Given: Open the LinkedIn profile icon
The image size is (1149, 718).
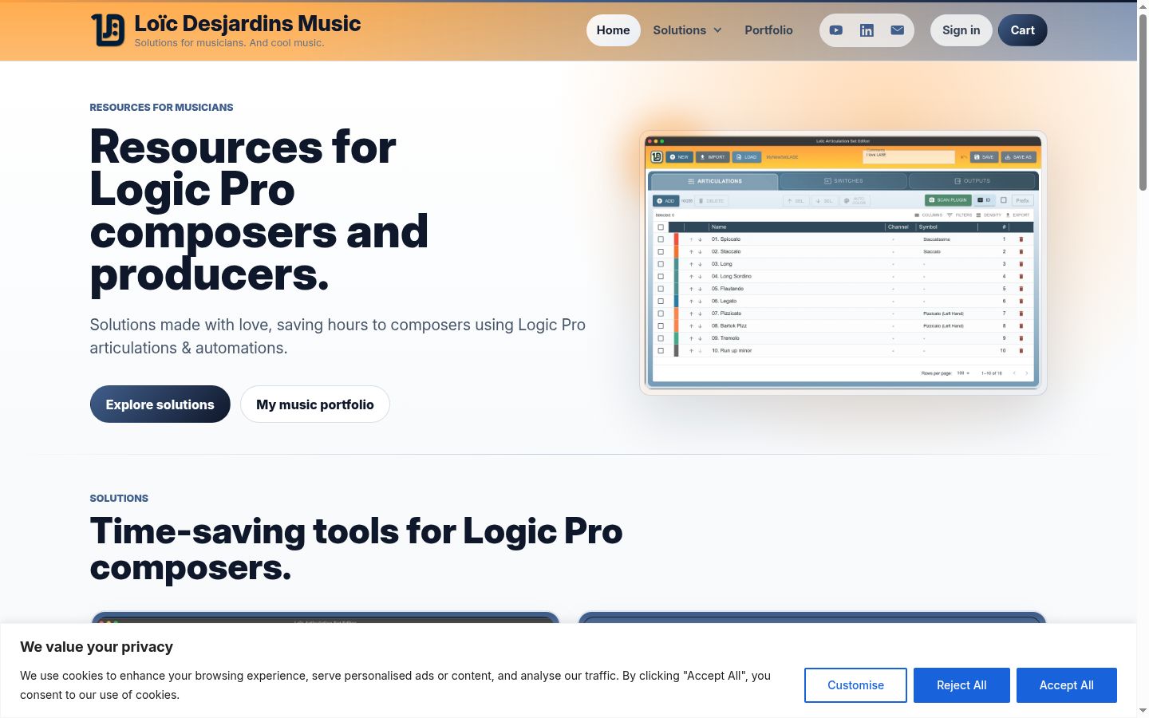Looking at the screenshot, I should point(867,30).
